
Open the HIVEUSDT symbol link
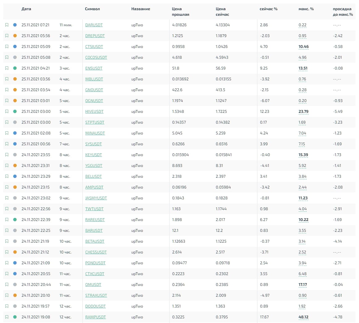pos(94,112)
